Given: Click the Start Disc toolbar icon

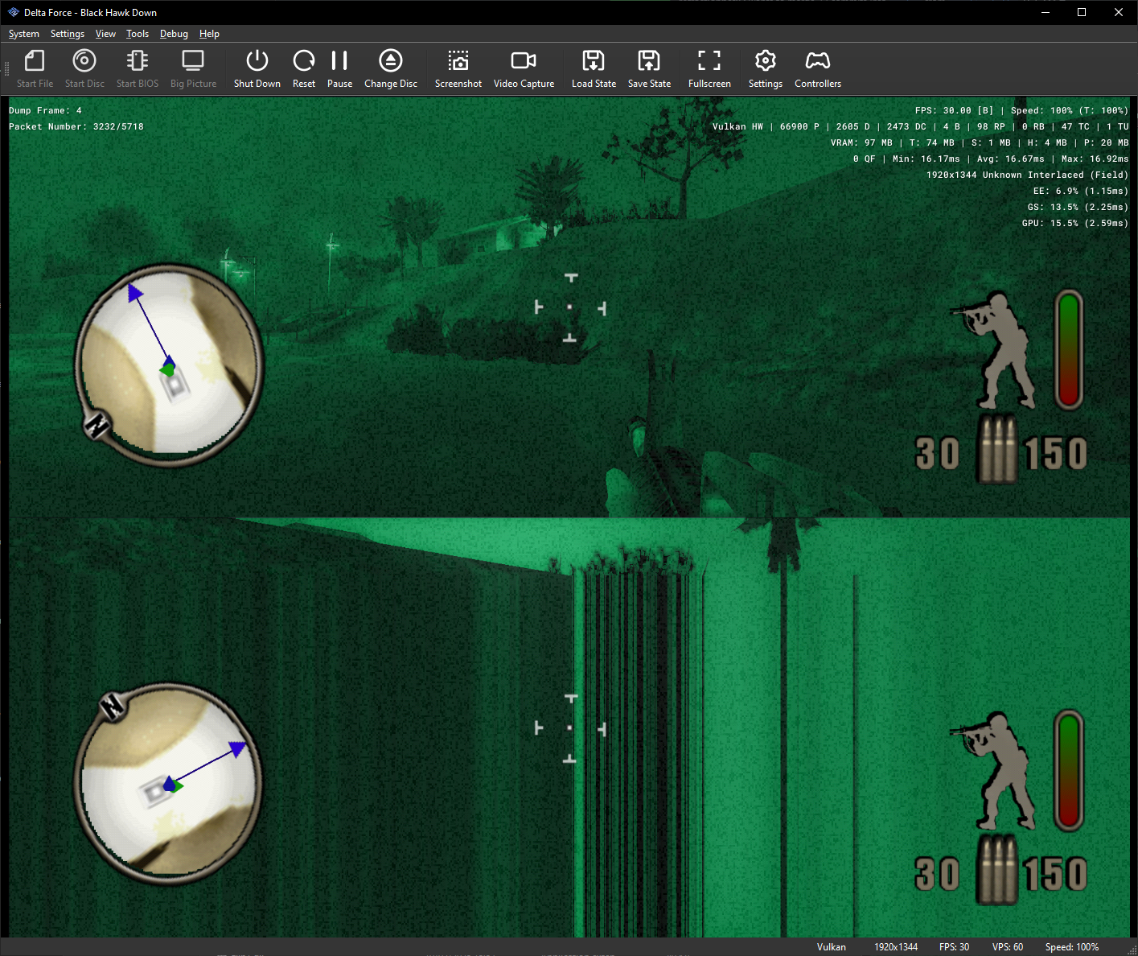Looking at the screenshot, I should [x=84, y=69].
